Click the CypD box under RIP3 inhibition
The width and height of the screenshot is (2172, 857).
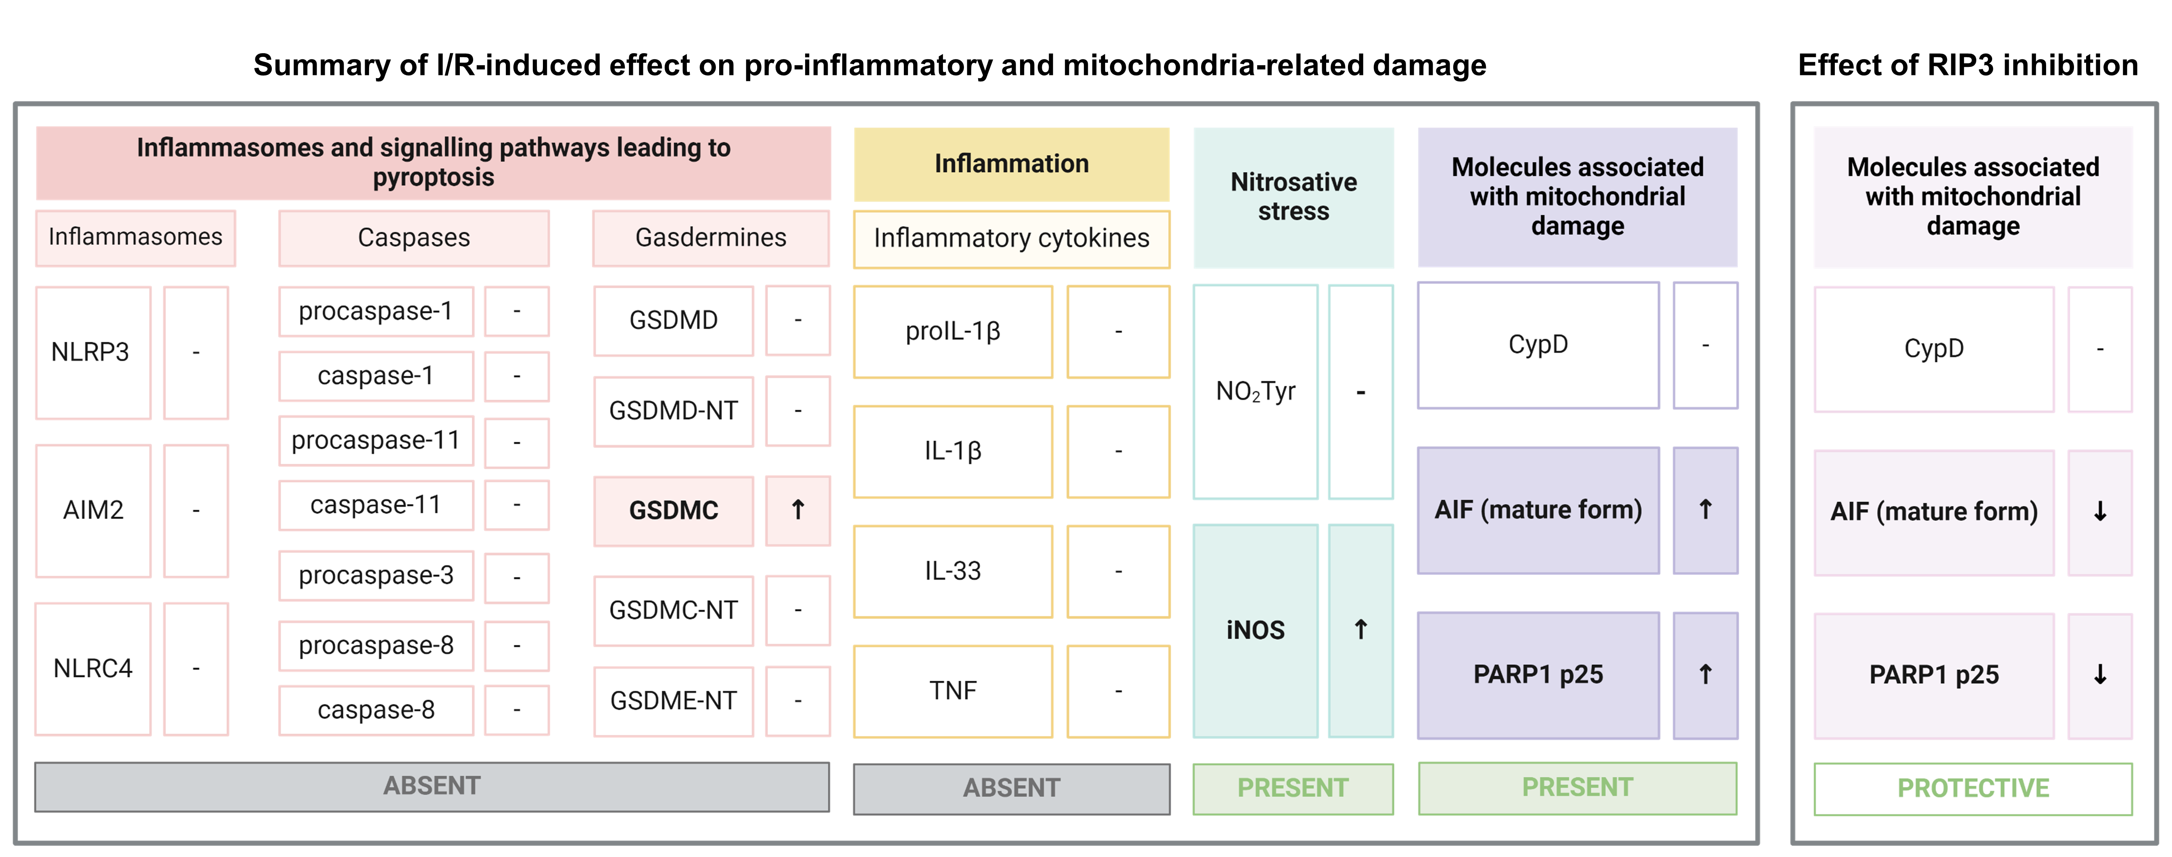(x=1933, y=349)
